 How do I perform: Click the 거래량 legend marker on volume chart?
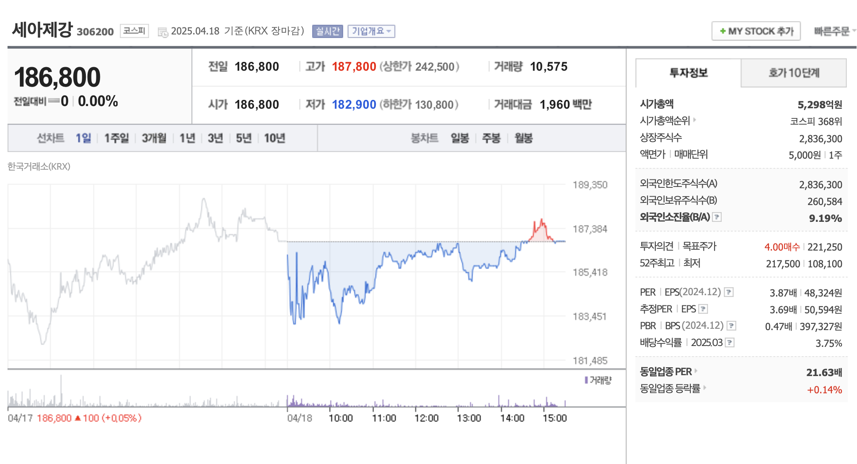click(586, 380)
